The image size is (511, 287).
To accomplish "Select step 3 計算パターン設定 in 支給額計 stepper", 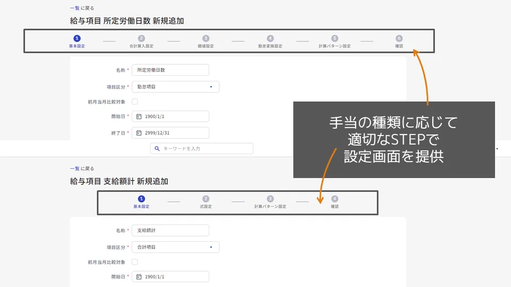I will click(x=270, y=202).
